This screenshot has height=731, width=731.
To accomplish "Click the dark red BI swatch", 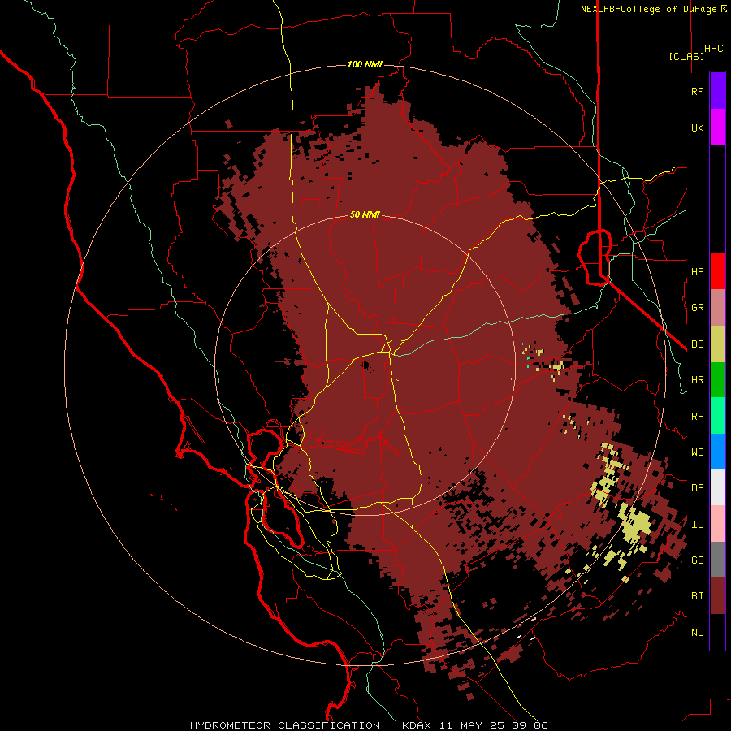I will (717, 596).
